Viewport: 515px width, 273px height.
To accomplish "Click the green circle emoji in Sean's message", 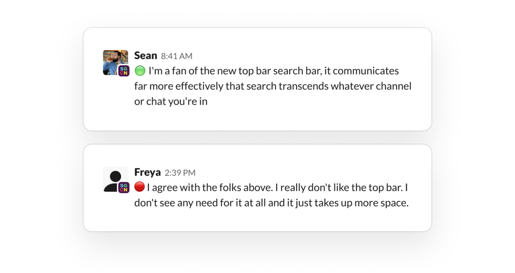I will pyautogui.click(x=140, y=71).
